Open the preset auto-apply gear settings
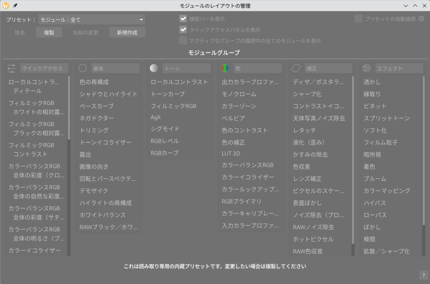The height and width of the screenshot is (284, 430). (x=421, y=19)
